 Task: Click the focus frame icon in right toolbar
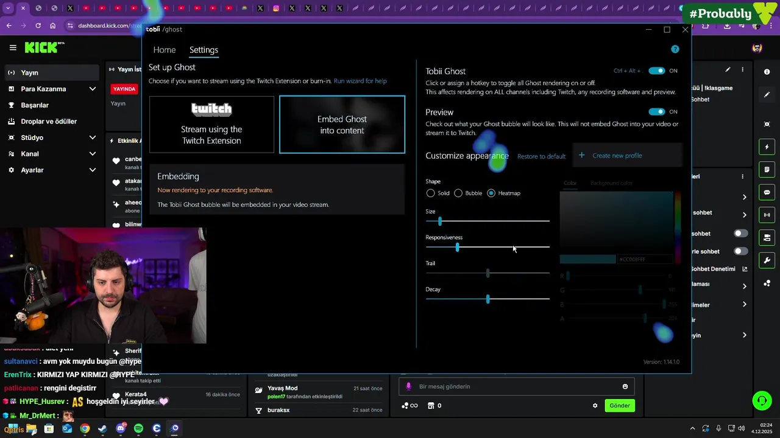(767, 124)
